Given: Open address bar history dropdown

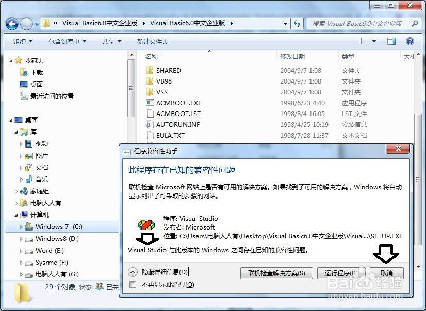Looking at the screenshot, I should tap(285, 24).
